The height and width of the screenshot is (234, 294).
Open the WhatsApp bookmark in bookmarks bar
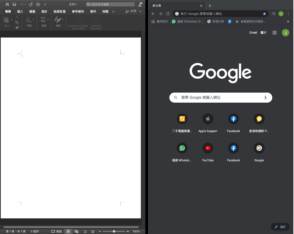(x=187, y=21)
